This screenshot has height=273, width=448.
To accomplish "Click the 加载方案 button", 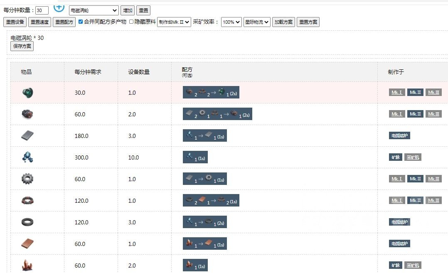I will [x=283, y=22].
